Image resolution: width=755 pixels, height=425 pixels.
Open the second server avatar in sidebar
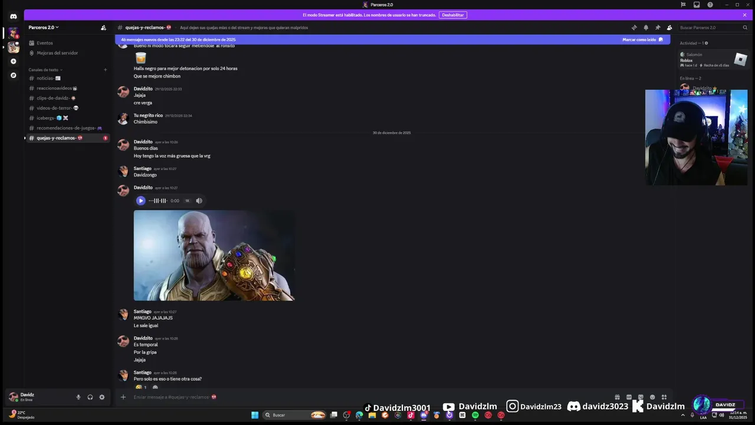pyautogui.click(x=13, y=47)
